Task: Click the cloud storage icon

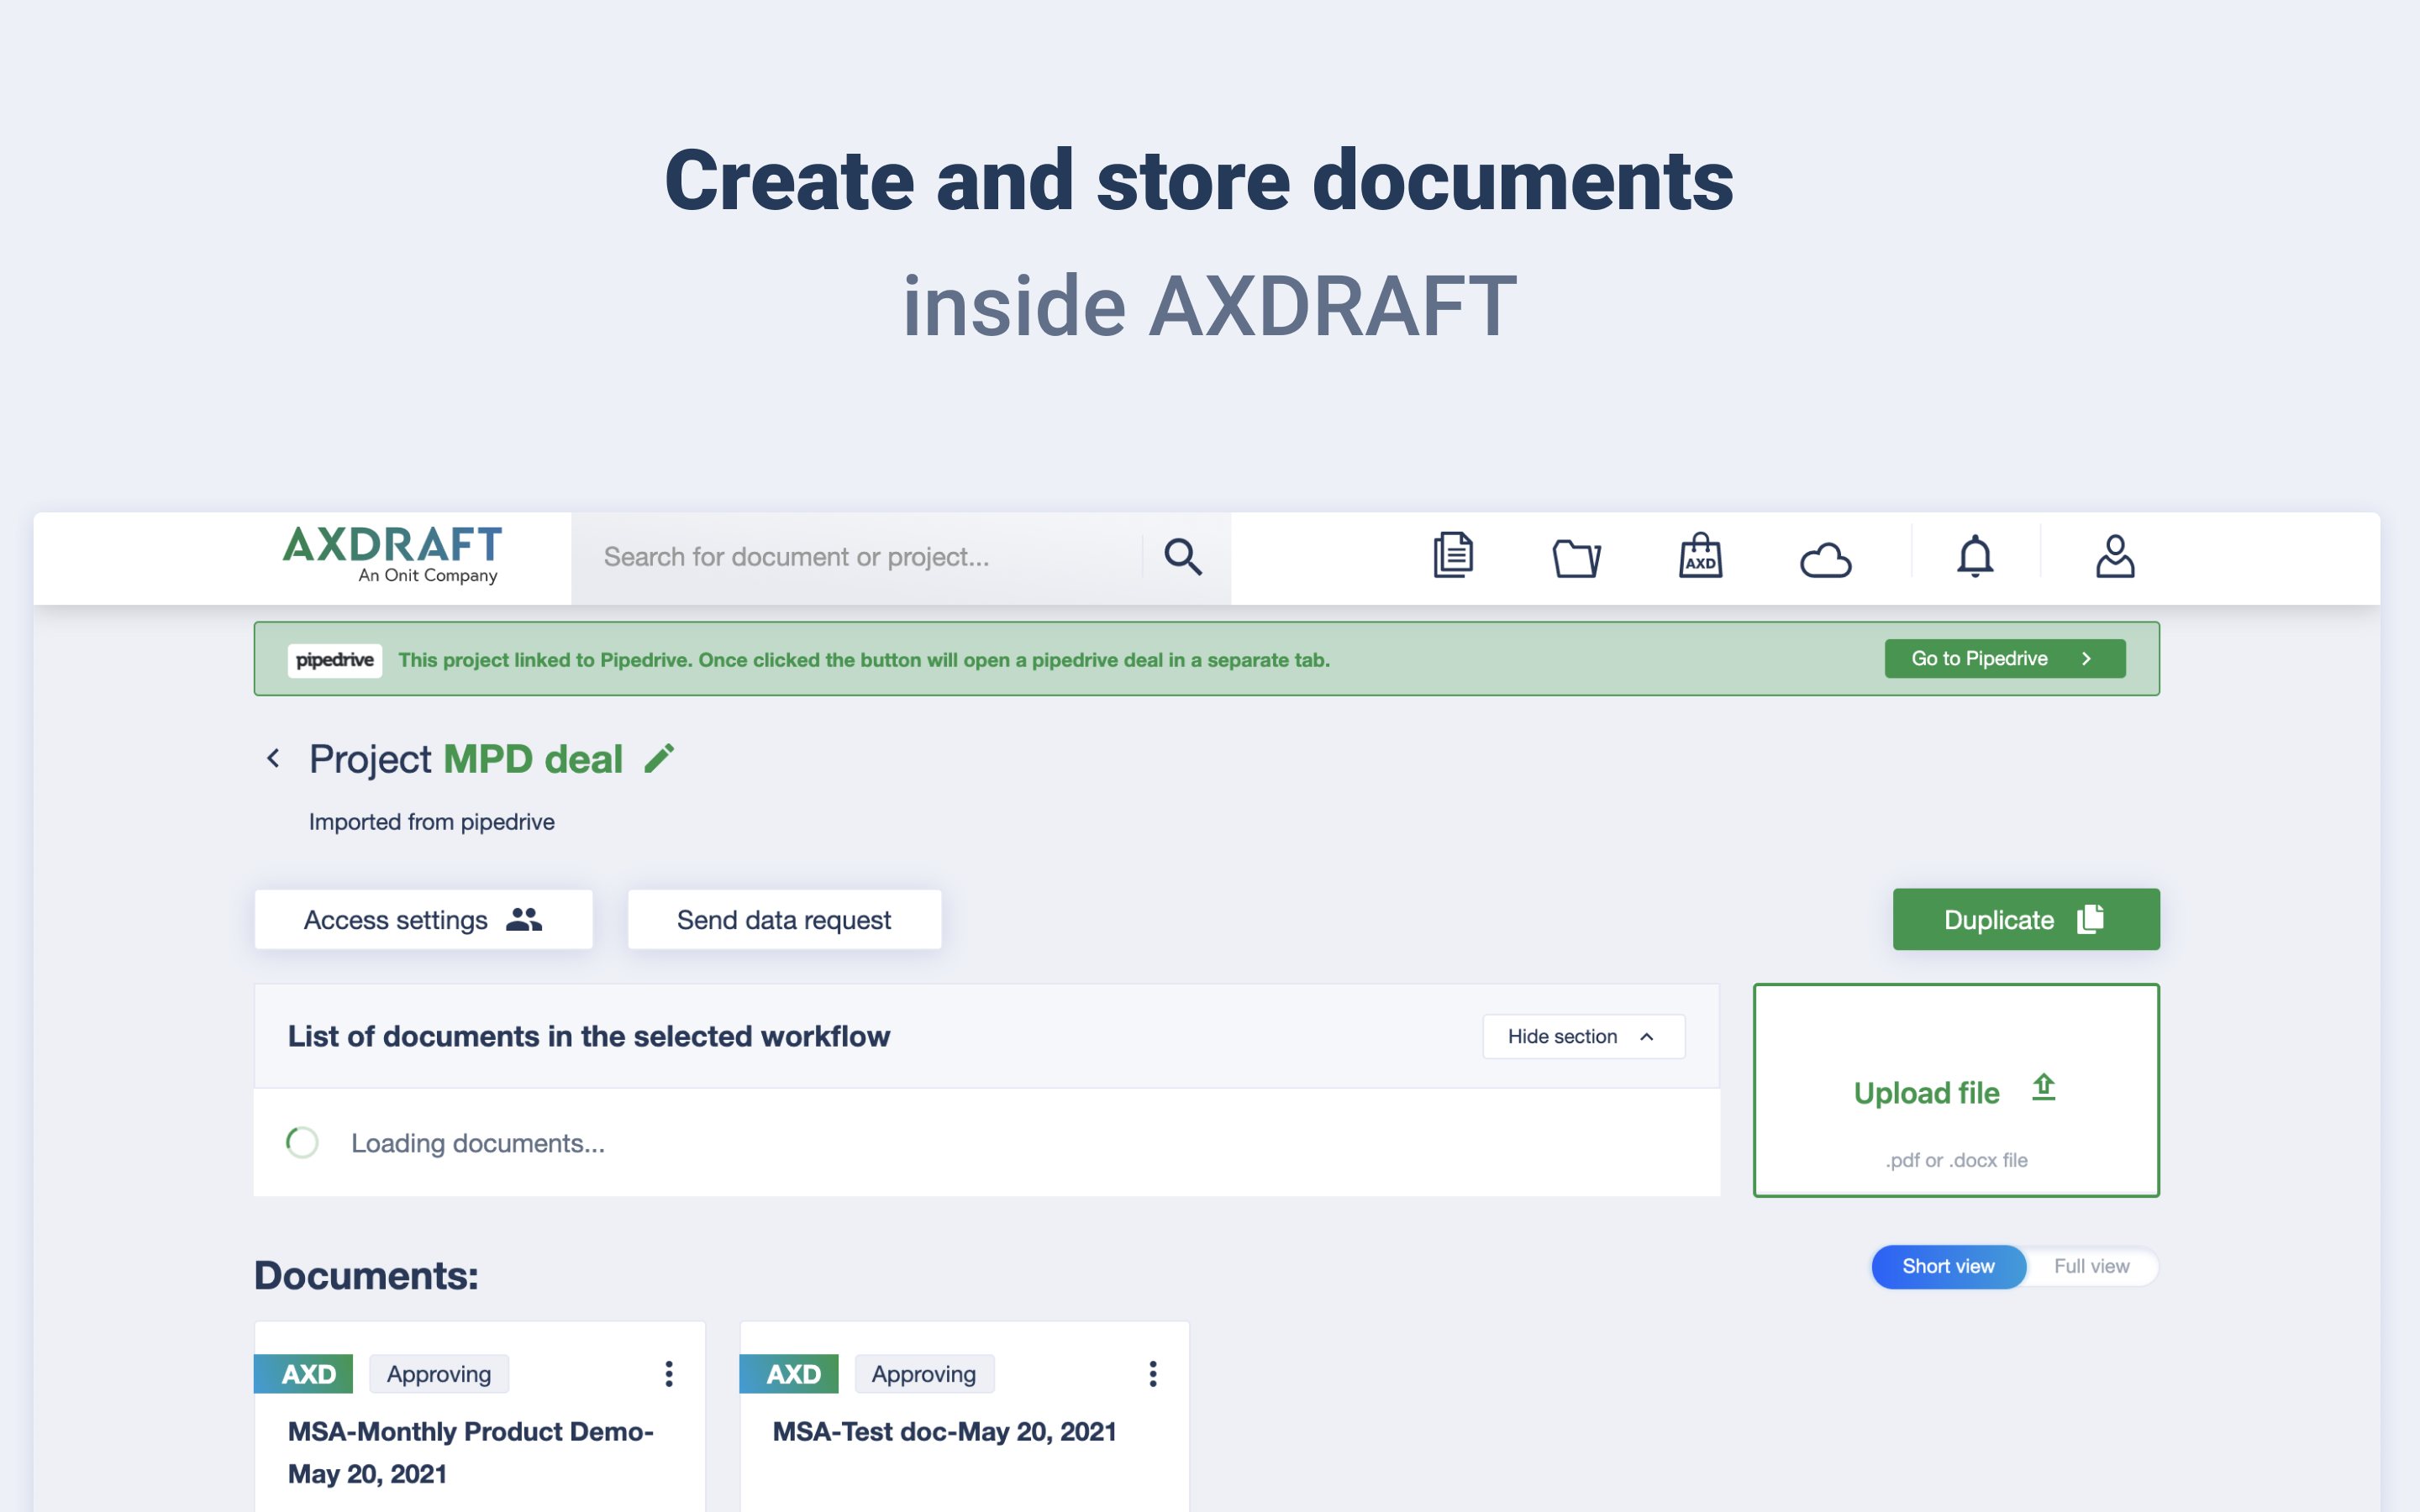Action: [1825, 559]
